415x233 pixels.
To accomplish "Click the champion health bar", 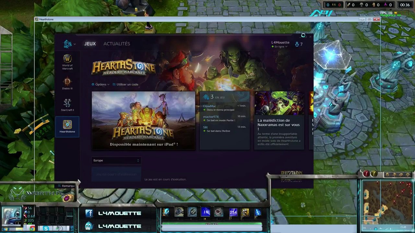I will point(211,224).
